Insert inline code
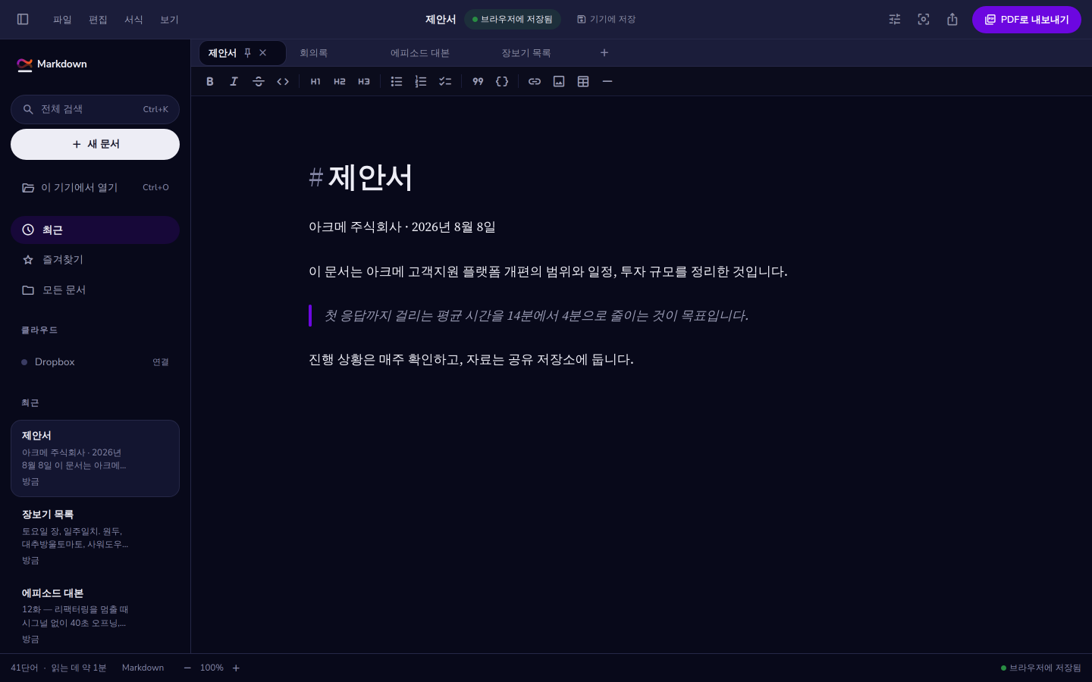 tap(283, 81)
